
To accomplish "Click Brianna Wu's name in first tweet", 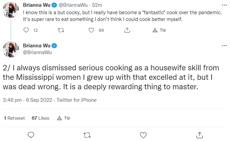I will [37, 5].
